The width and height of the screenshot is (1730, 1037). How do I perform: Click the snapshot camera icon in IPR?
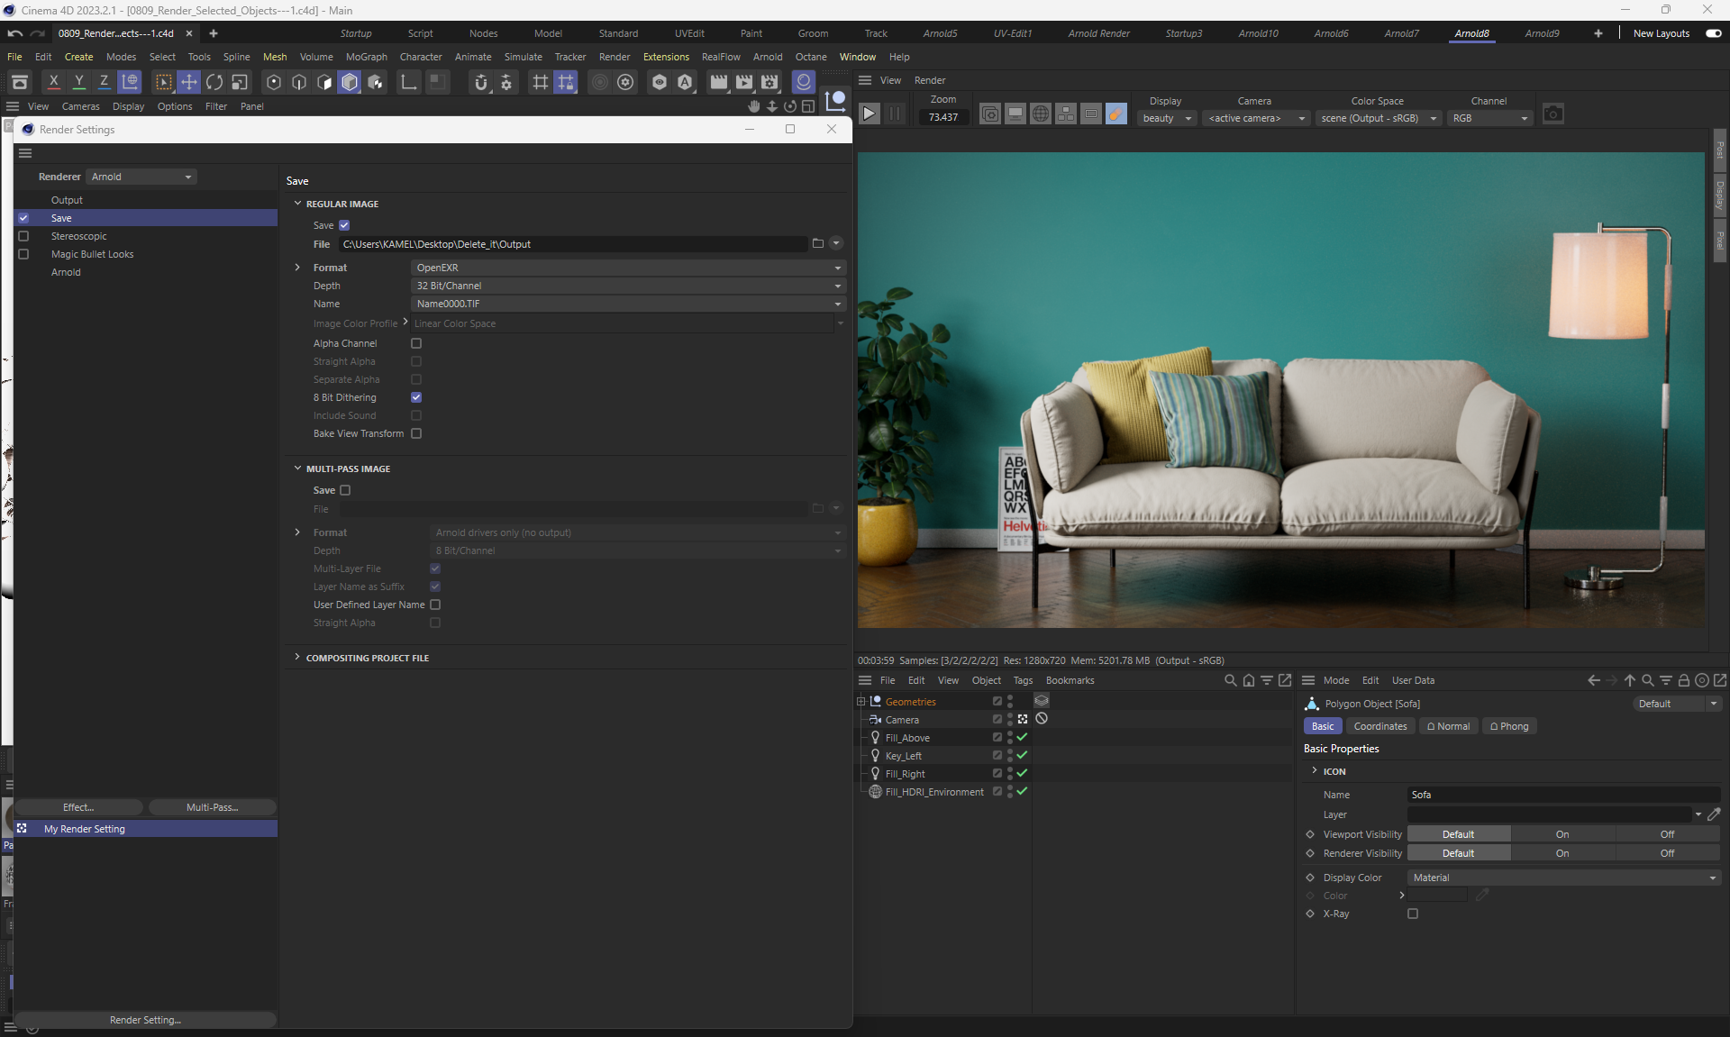point(1552,114)
